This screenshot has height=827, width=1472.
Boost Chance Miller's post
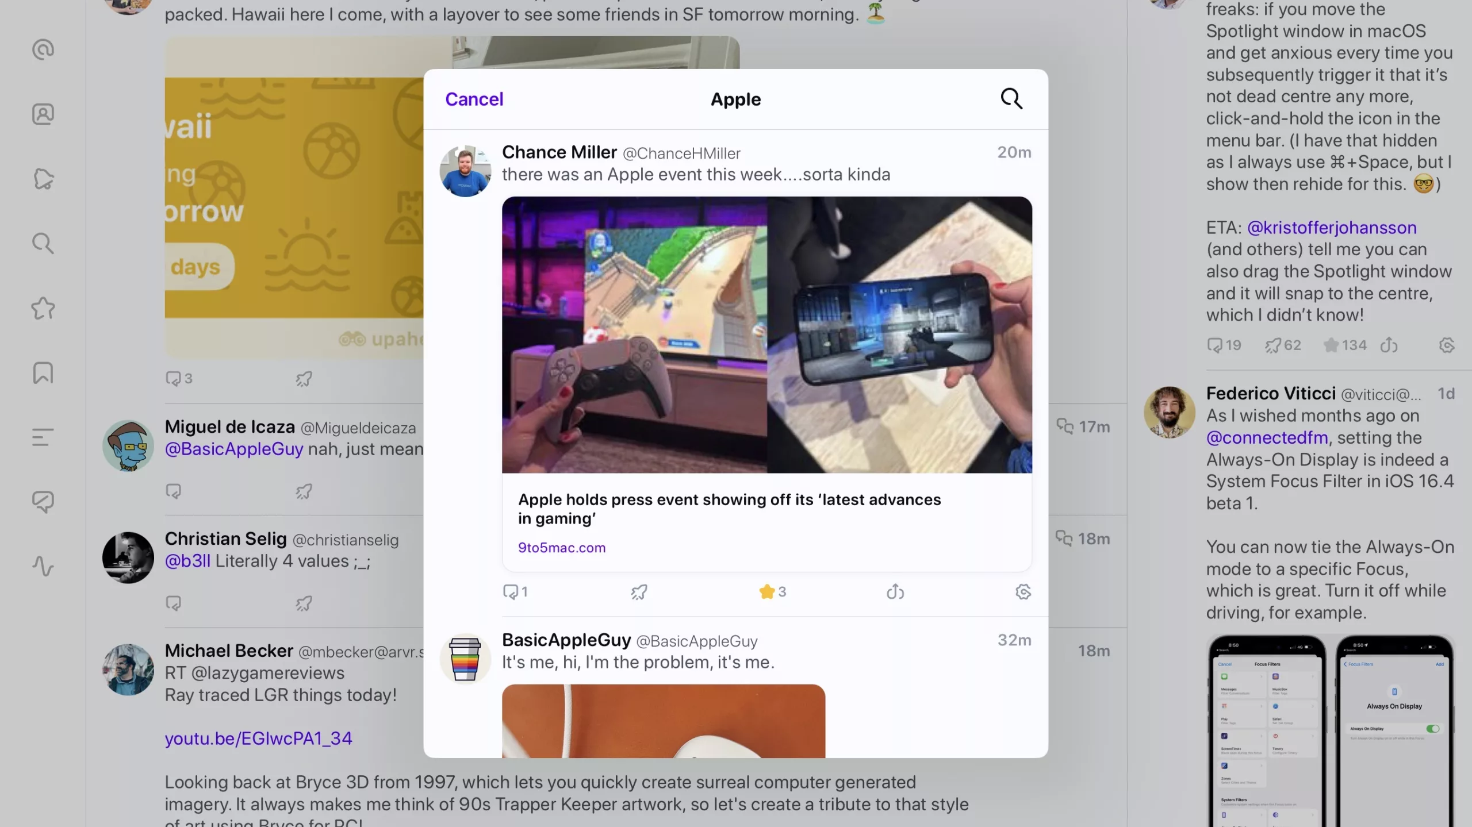point(639,592)
